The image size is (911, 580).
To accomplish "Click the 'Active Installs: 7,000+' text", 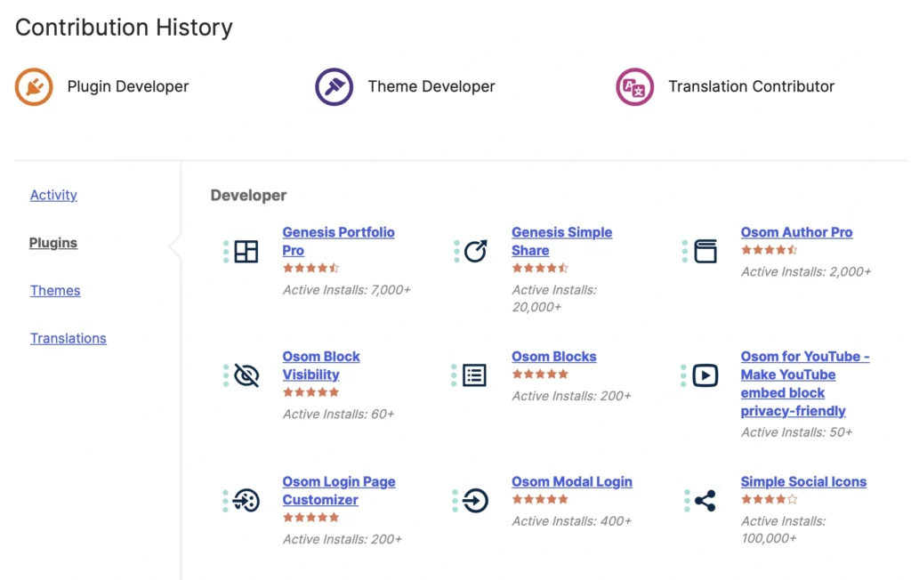I will pyautogui.click(x=346, y=289).
